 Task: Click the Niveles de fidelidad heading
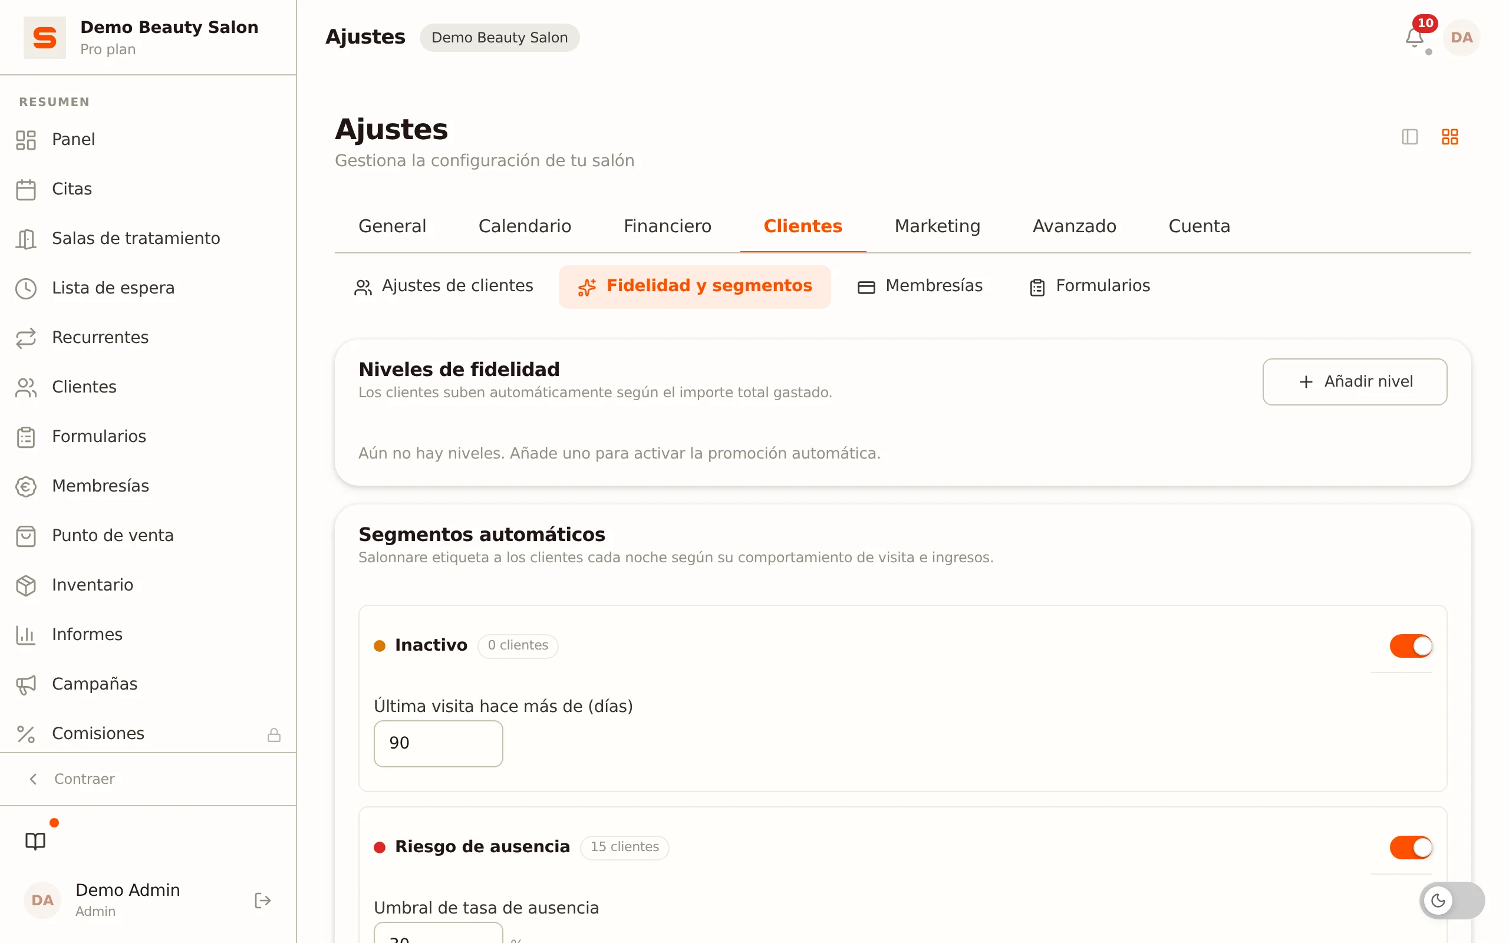459,369
